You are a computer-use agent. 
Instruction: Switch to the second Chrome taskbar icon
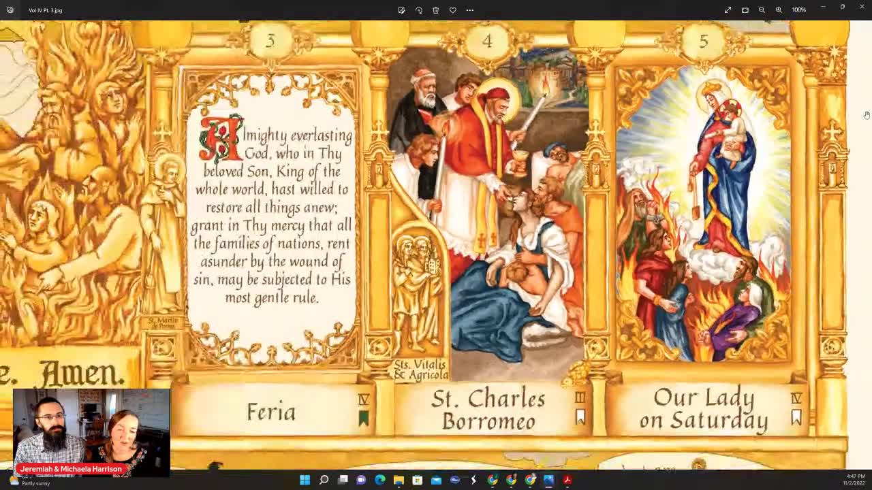(511, 480)
